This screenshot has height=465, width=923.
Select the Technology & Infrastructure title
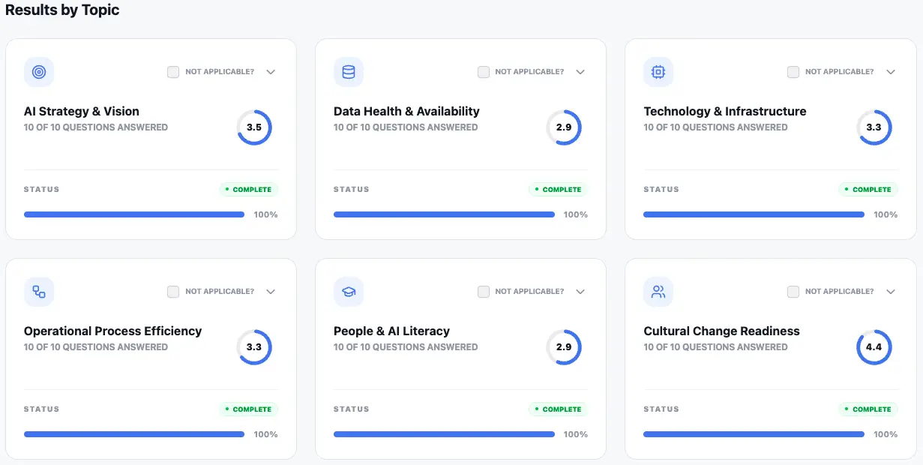(x=725, y=111)
